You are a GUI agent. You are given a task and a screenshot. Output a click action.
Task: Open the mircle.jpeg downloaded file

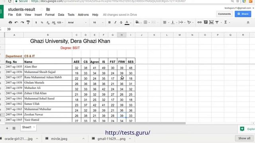59,139
